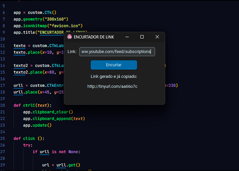This screenshot has width=239, height=171.
Task: Click the "url = urll.get()" code line
Action: coord(61,165)
